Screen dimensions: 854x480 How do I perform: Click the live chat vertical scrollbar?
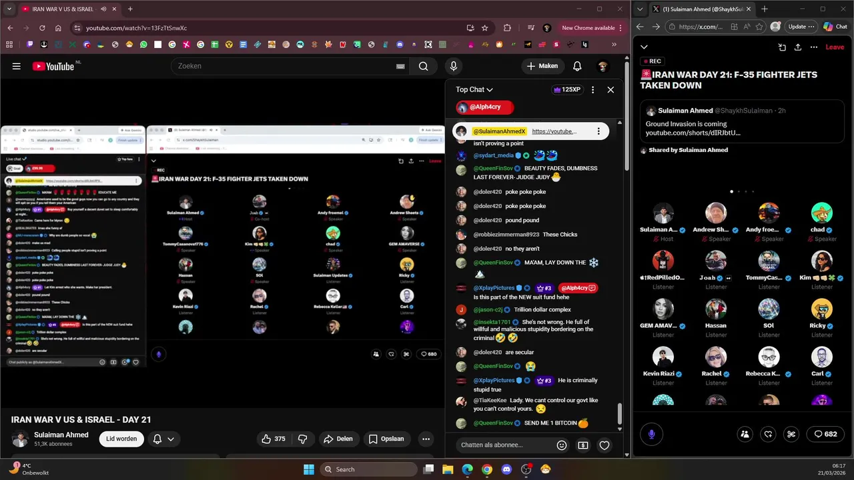click(x=619, y=413)
